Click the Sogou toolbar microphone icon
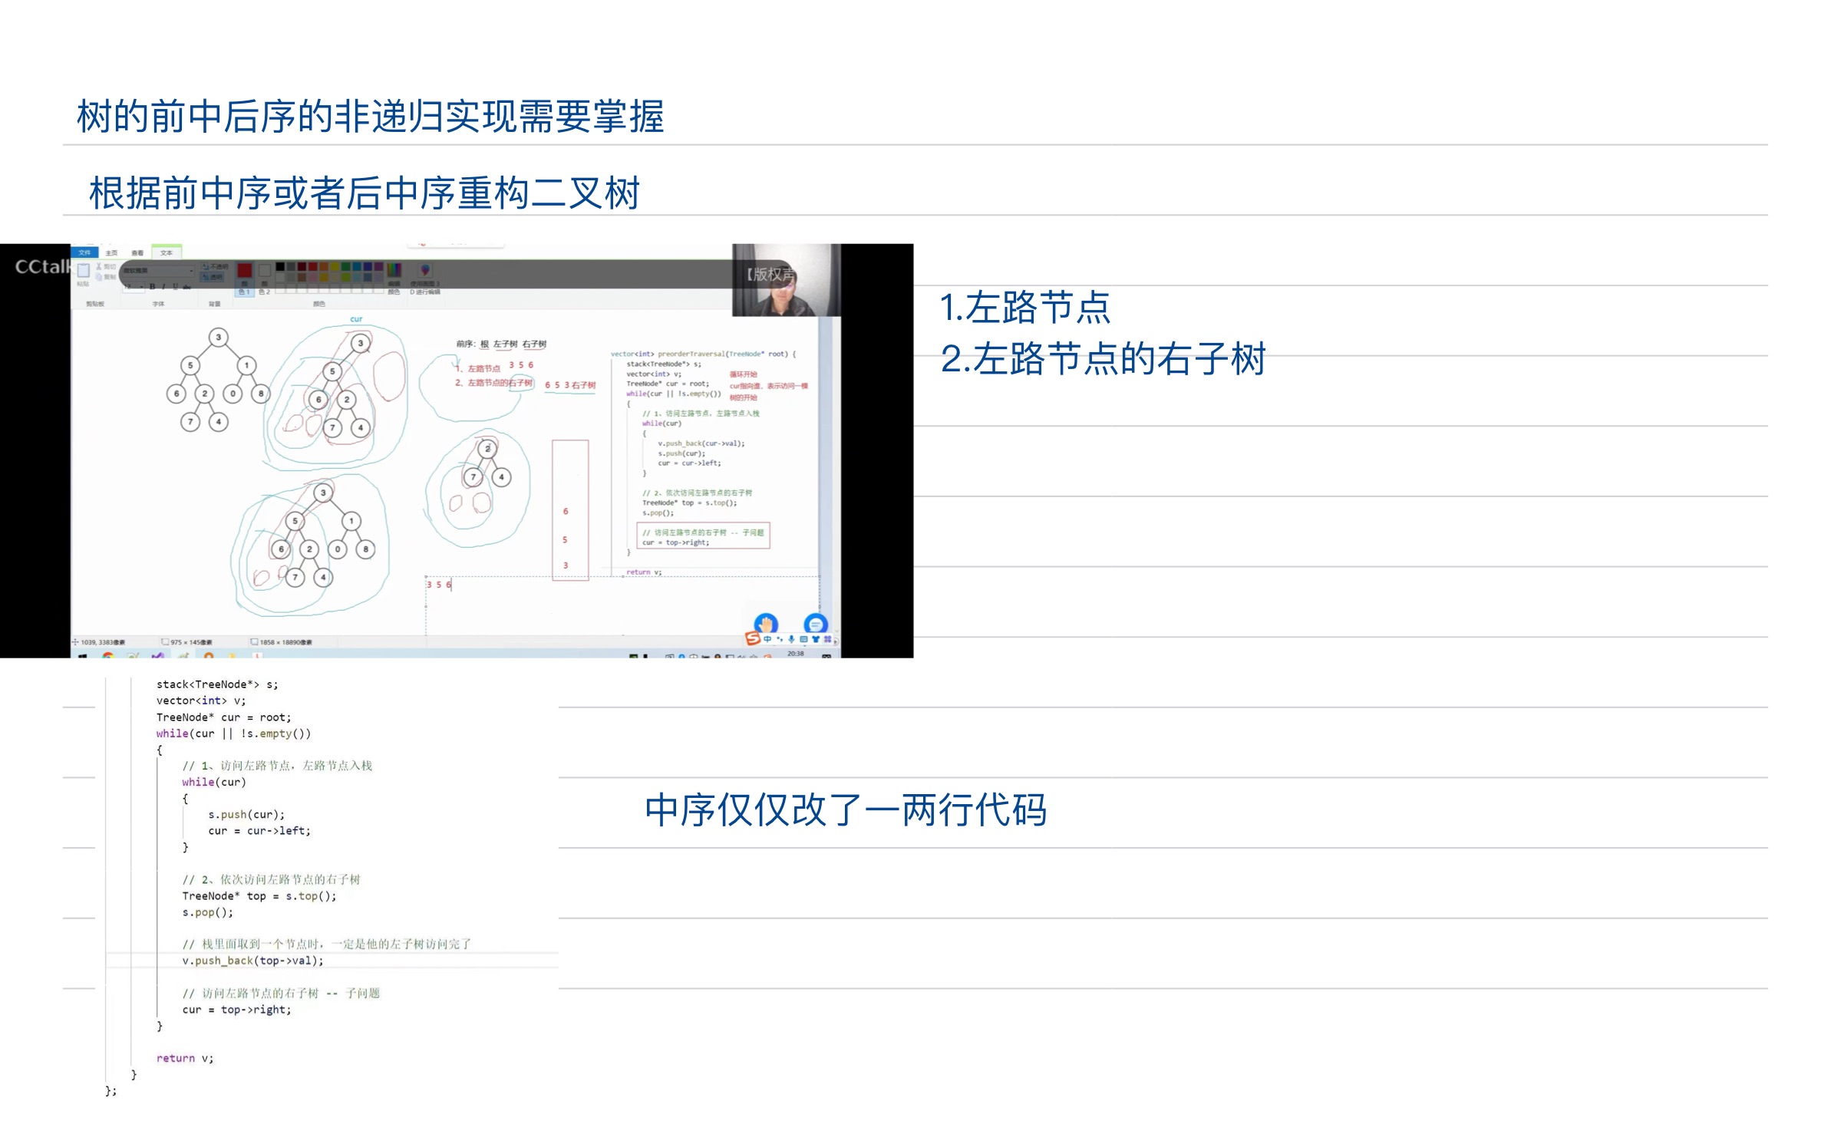The image size is (1831, 1144). 791,638
